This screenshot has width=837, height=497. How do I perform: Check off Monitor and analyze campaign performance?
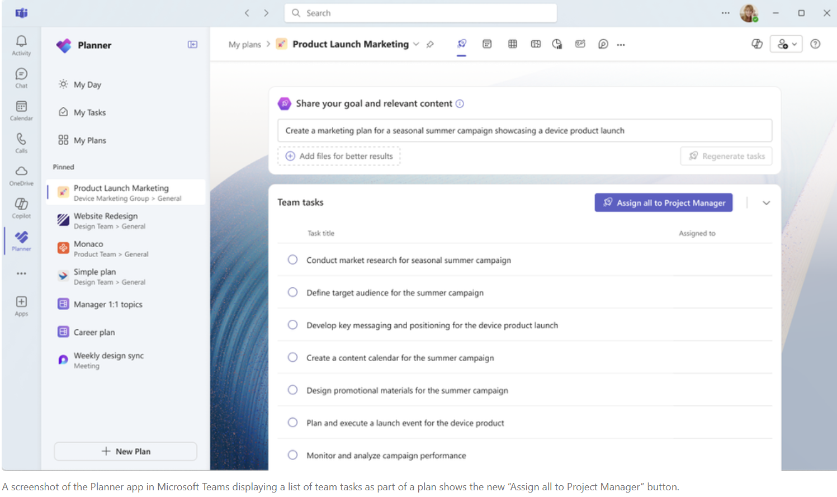point(292,455)
